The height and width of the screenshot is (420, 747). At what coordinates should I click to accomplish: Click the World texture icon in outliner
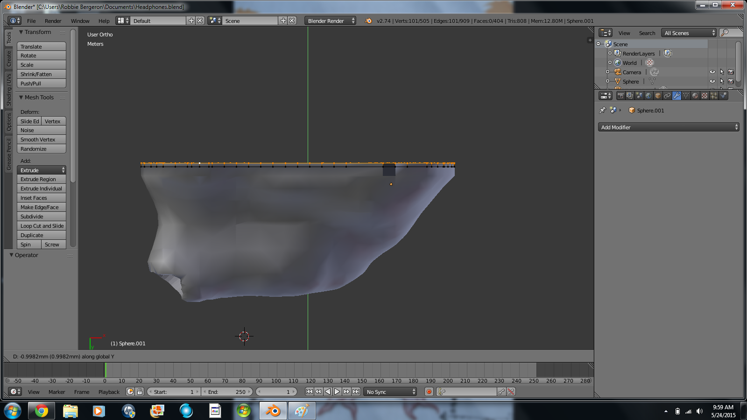click(650, 63)
